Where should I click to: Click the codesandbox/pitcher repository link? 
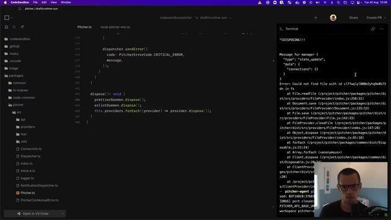click(176, 18)
